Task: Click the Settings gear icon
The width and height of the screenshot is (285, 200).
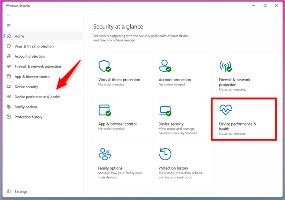Action: coord(8,191)
